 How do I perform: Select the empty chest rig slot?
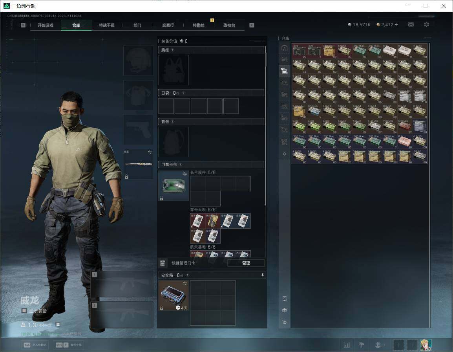point(174,70)
